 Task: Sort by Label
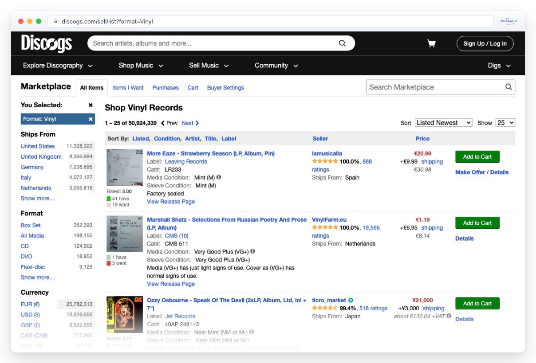(x=229, y=139)
